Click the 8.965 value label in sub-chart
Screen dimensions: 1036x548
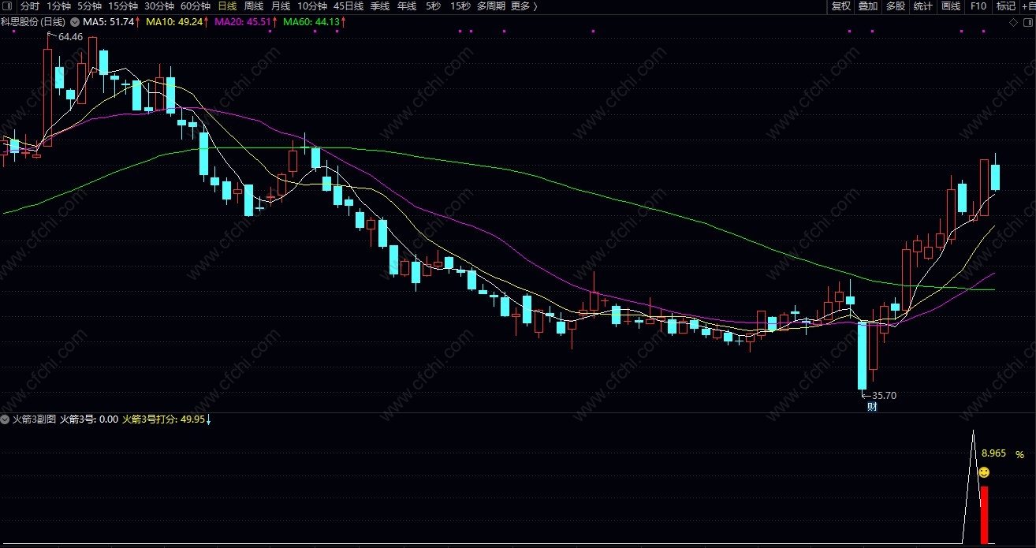(993, 453)
